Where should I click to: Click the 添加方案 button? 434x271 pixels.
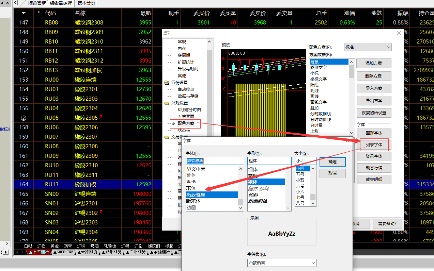click(374, 63)
